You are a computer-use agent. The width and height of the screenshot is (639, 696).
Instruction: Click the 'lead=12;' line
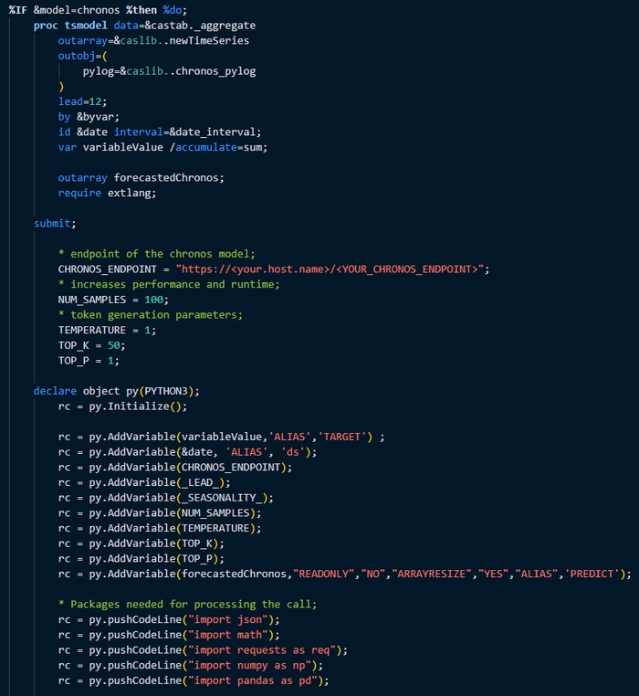point(82,101)
